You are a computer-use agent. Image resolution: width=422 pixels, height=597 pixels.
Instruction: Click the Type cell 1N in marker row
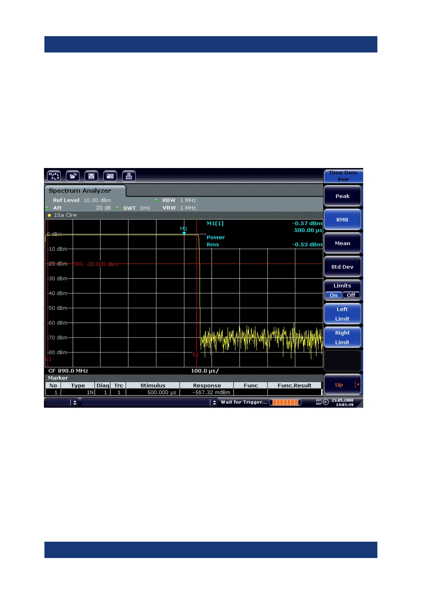pos(78,392)
